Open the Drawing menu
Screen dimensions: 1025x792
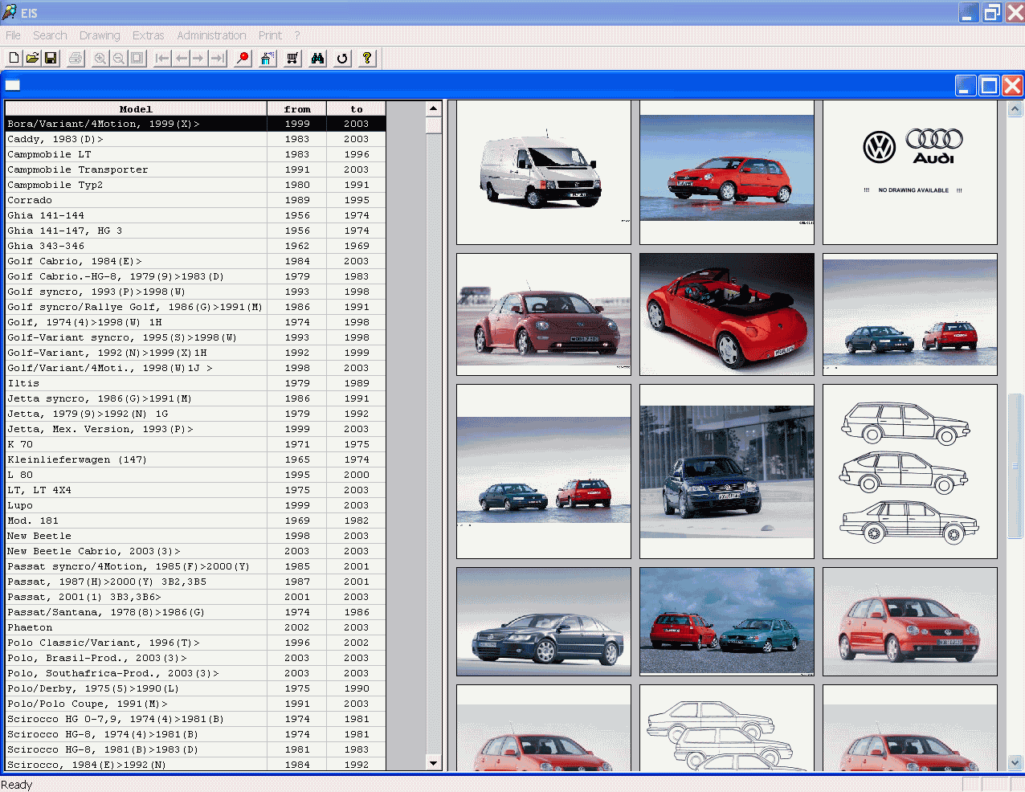tap(100, 35)
